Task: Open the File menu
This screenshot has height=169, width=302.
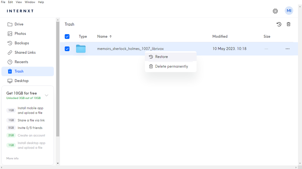Action: coord(3,2)
